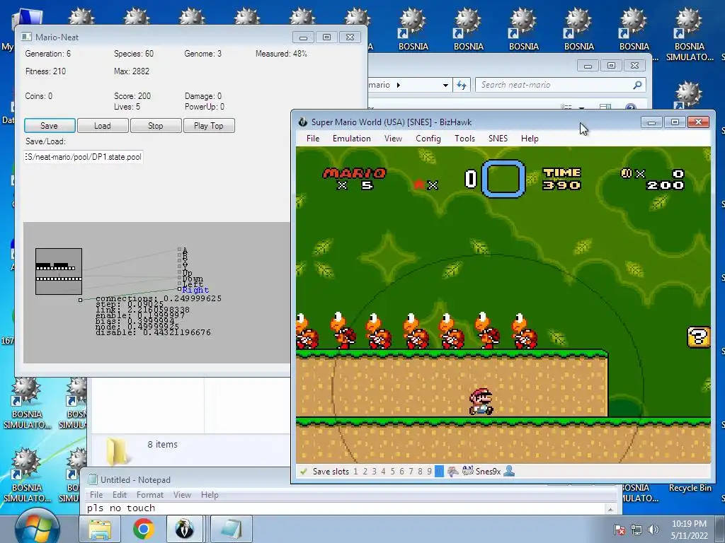This screenshot has width=725, height=543.
Task: Toggle the Explorer preview pane icon
Action: tap(605, 107)
